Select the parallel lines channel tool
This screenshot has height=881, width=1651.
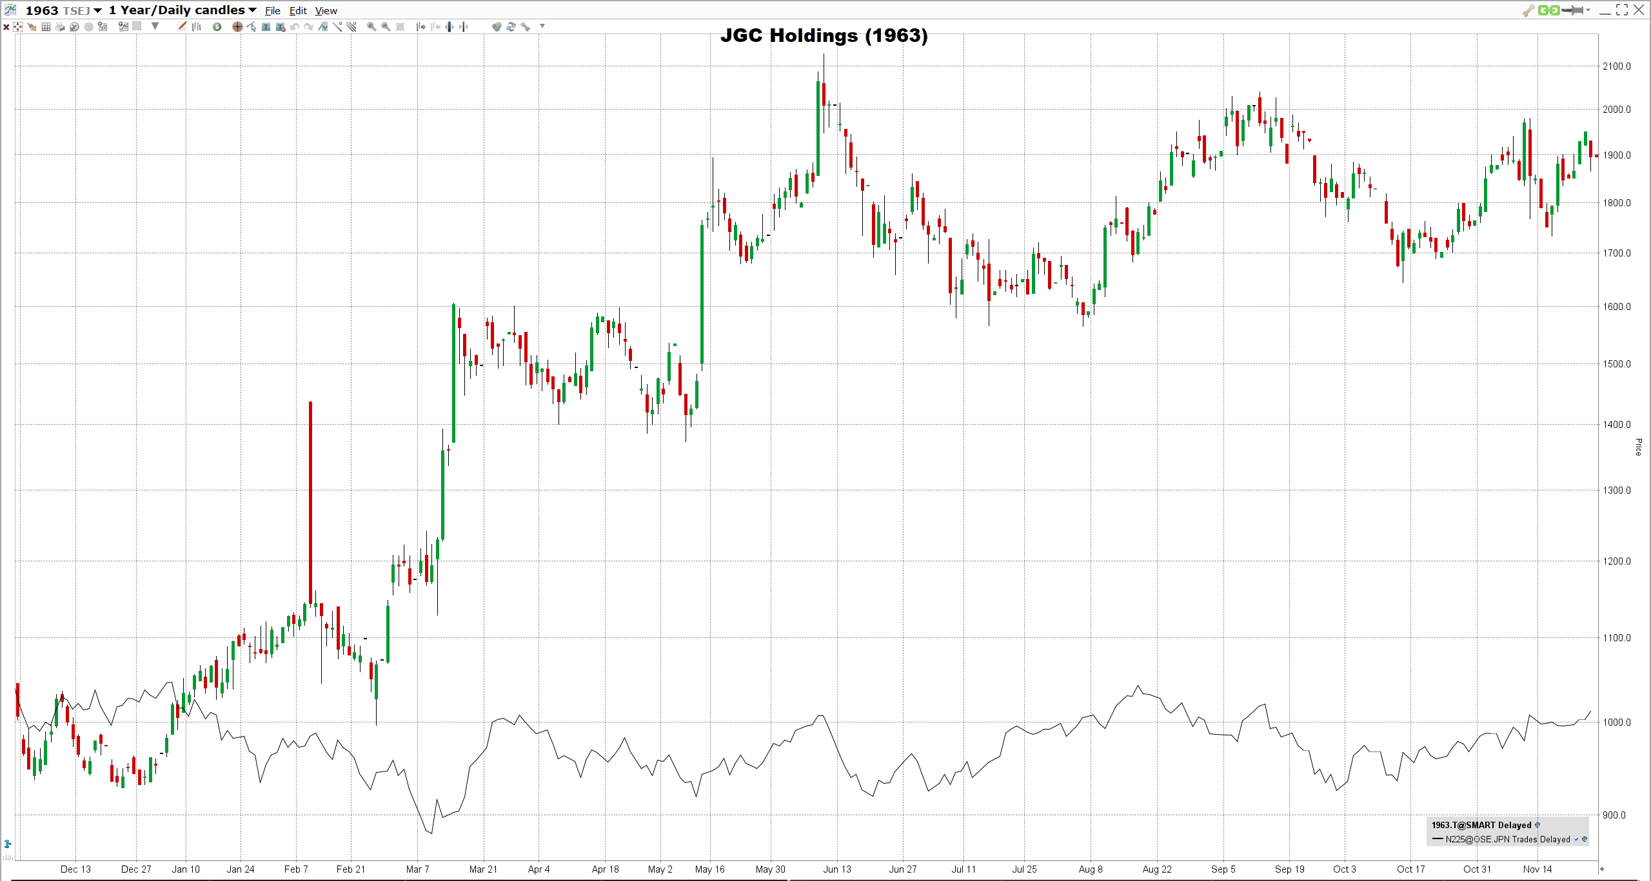pyautogui.click(x=351, y=26)
